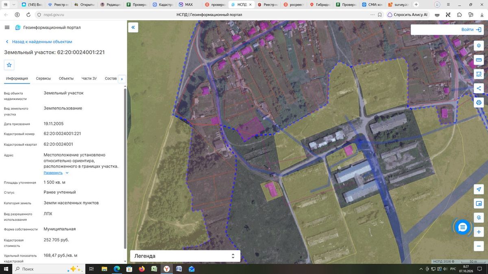Activate the area search selection tool

pos(479,74)
